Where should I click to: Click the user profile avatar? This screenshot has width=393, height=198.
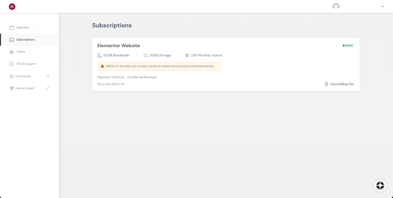[336, 7]
